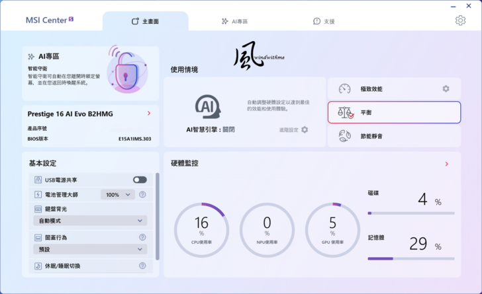The image size is (482, 294).
Task: Expand the 硬體監控 panel arrow
Action: tap(447, 164)
